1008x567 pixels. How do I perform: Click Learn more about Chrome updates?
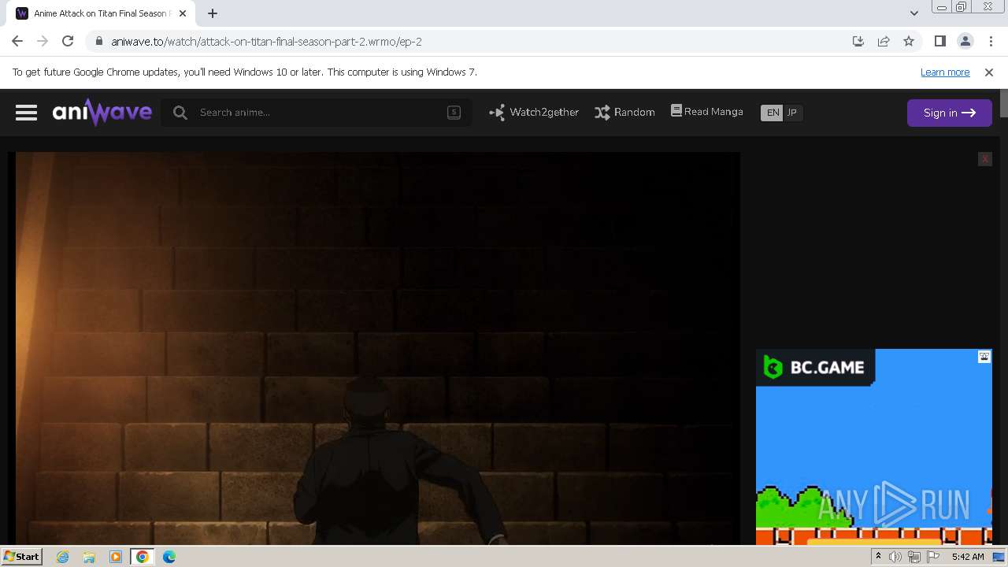(x=945, y=72)
